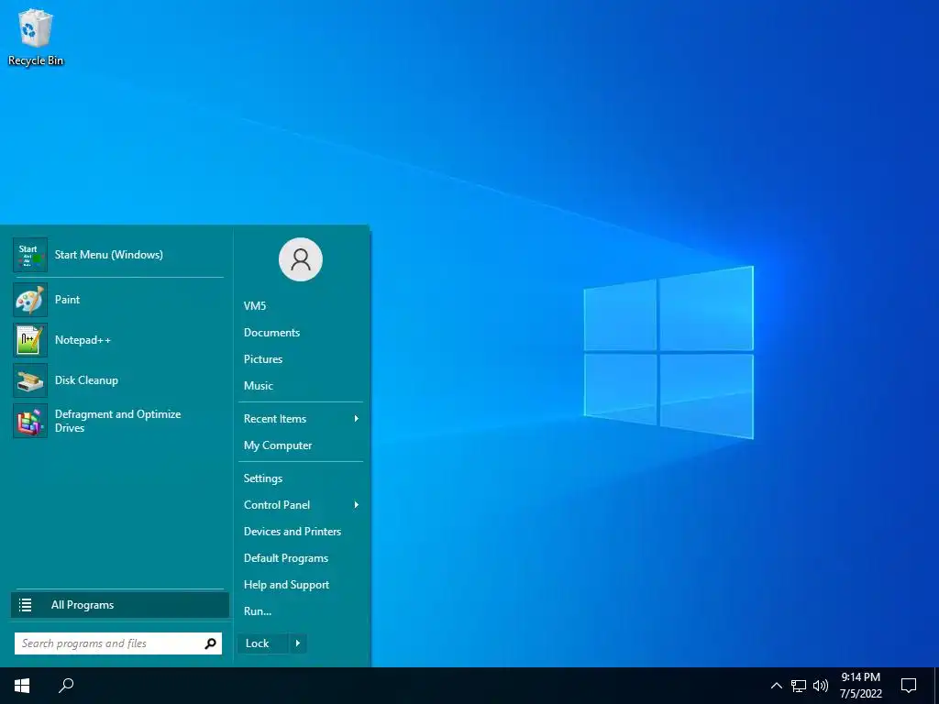Image resolution: width=939 pixels, height=704 pixels.
Task: Click the Disk Cleanup label text
Action: (86, 380)
